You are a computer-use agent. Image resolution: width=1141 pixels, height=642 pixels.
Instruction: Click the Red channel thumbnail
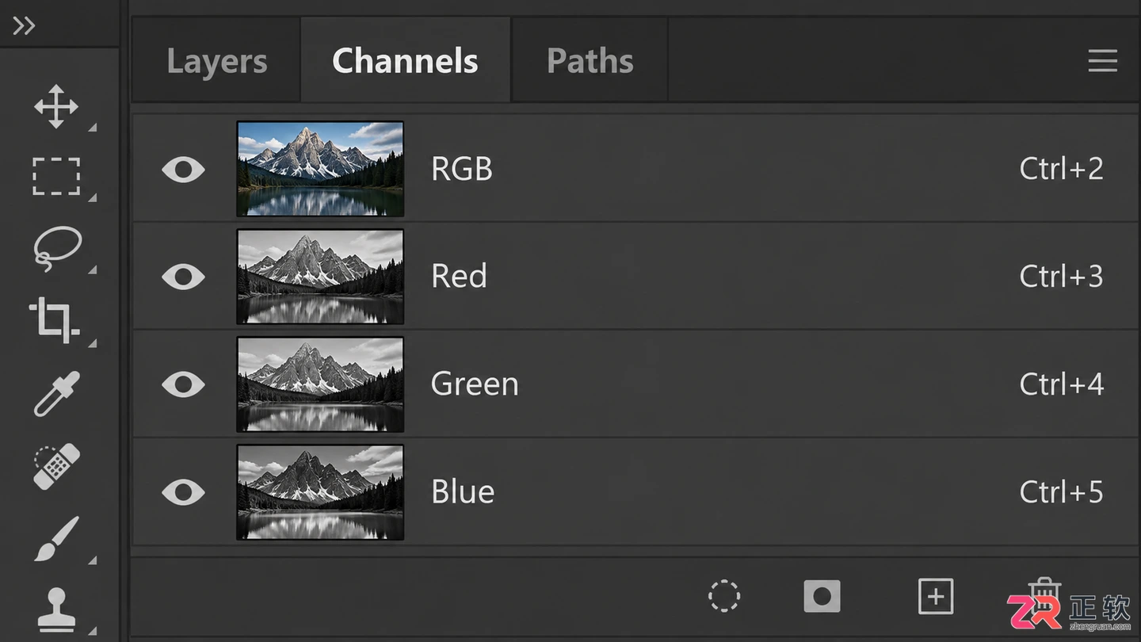[320, 277]
